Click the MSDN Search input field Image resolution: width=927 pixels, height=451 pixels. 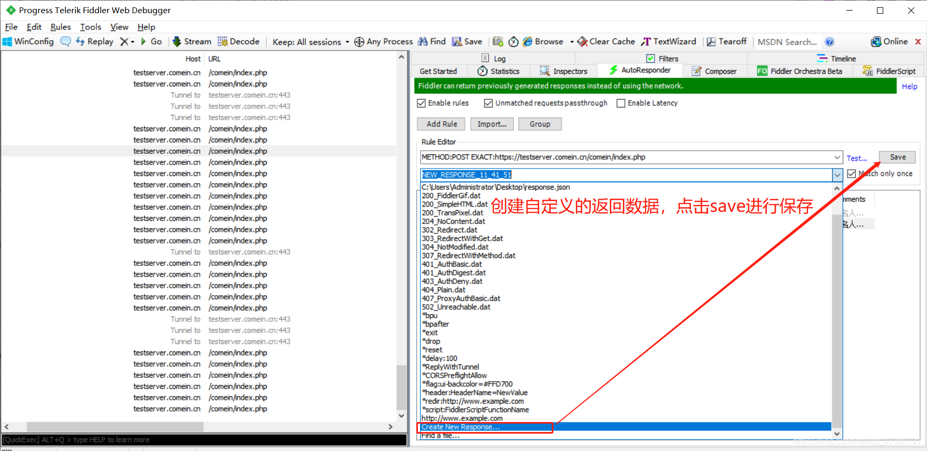(x=787, y=42)
